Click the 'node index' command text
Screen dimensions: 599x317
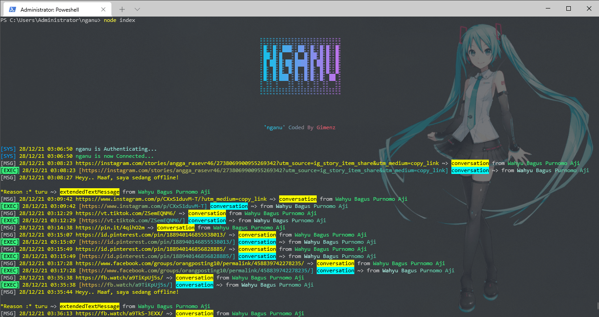(x=119, y=20)
